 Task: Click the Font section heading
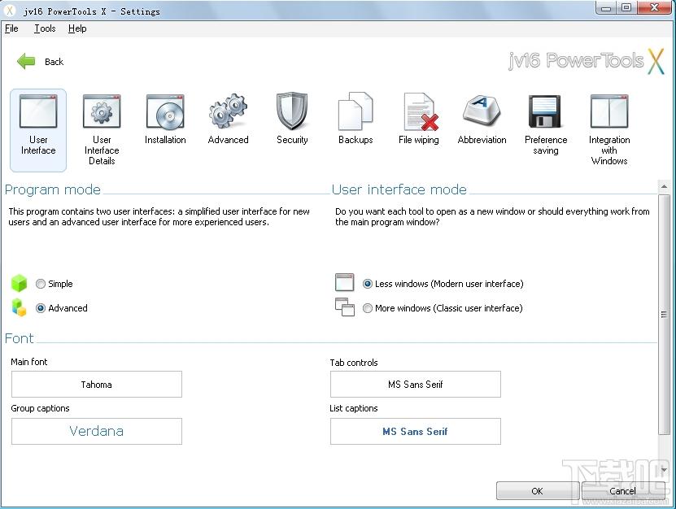pos(19,338)
